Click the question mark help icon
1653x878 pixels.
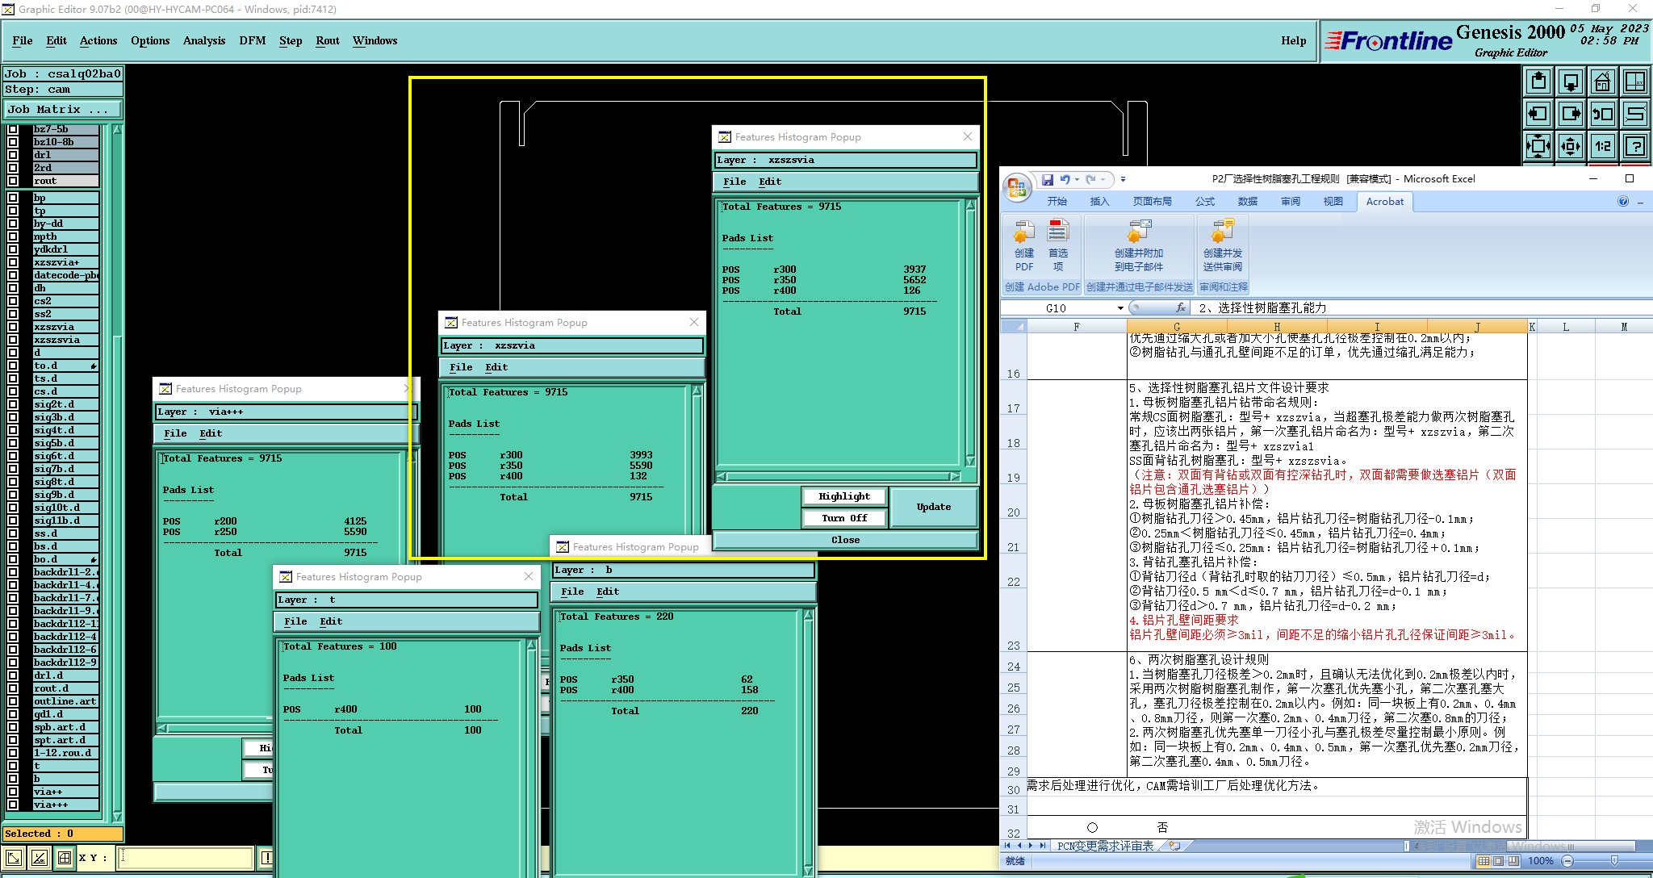[x=1635, y=146]
